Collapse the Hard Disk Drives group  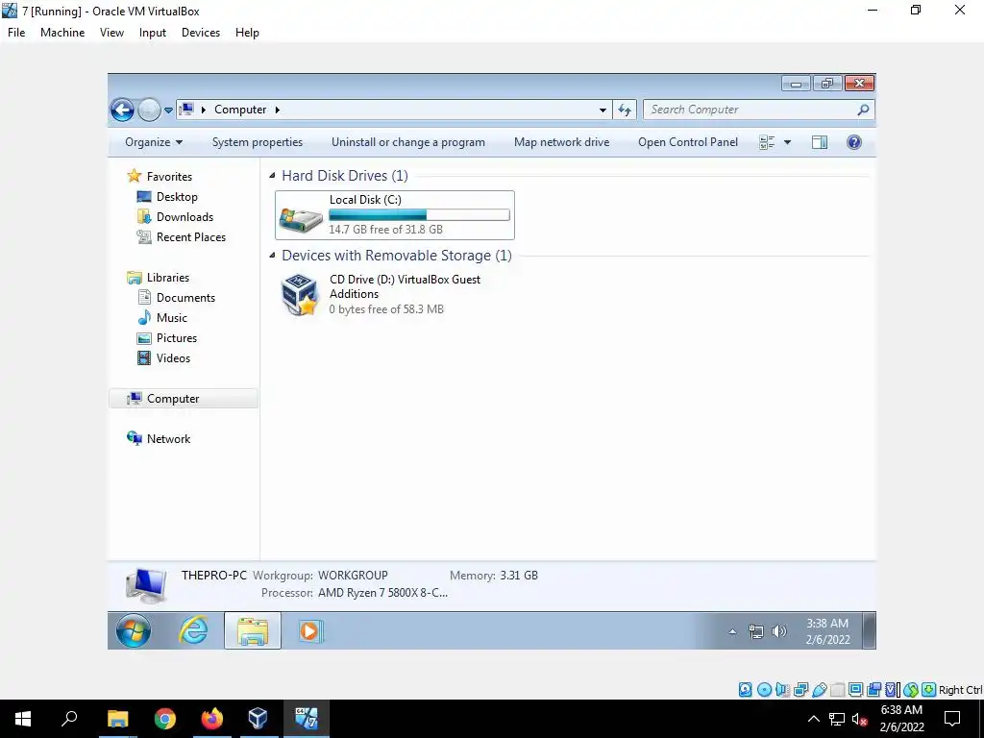click(272, 176)
